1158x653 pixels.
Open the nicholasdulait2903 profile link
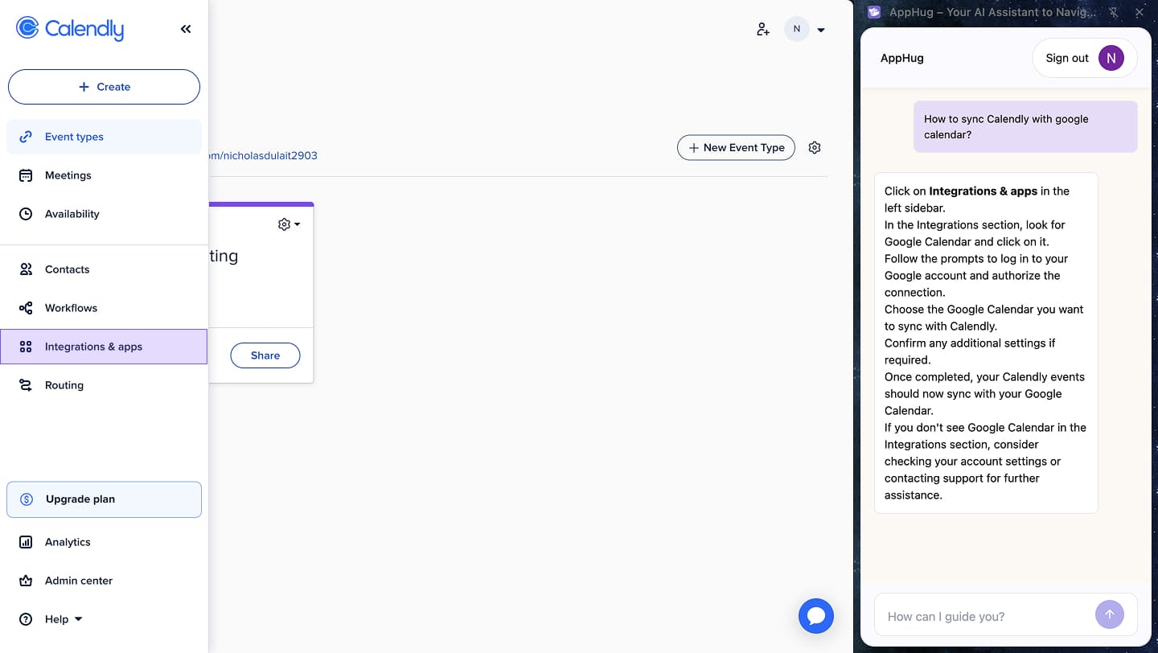pos(263,156)
